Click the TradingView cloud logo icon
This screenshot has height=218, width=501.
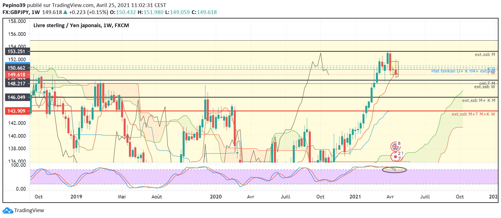8,210
